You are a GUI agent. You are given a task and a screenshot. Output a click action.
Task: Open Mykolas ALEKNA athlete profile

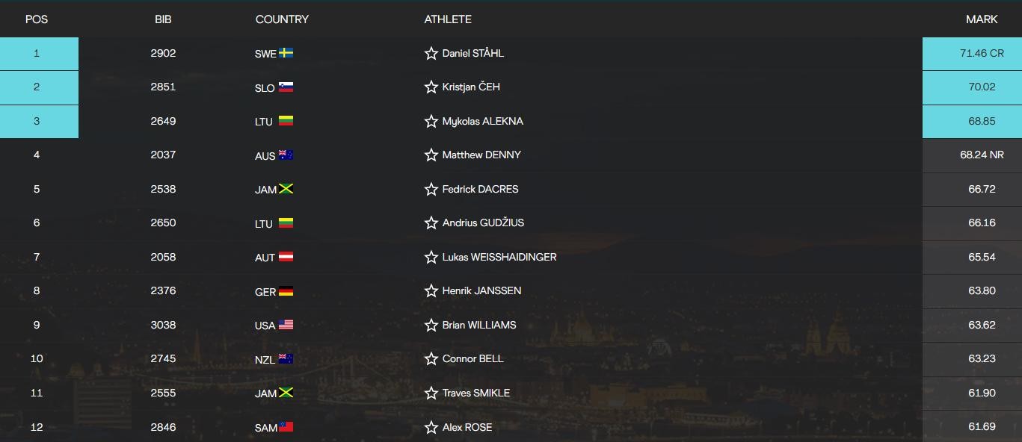[482, 122]
